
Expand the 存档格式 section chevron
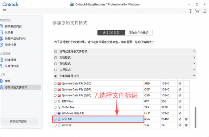click(194, 63)
